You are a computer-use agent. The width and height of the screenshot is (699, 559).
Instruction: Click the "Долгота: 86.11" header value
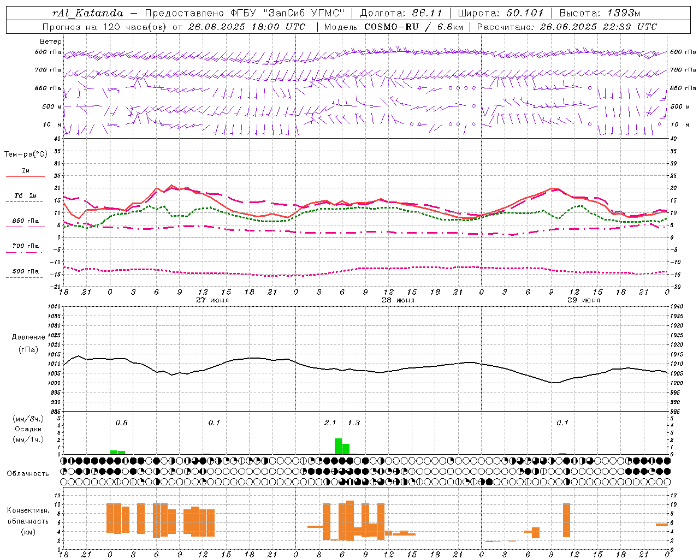[401, 13]
